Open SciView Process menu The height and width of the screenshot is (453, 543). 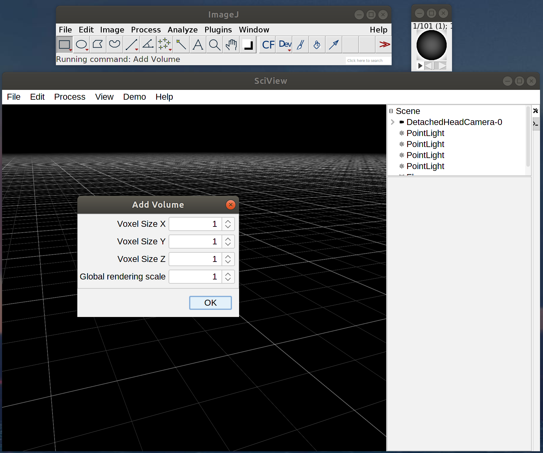click(x=70, y=97)
